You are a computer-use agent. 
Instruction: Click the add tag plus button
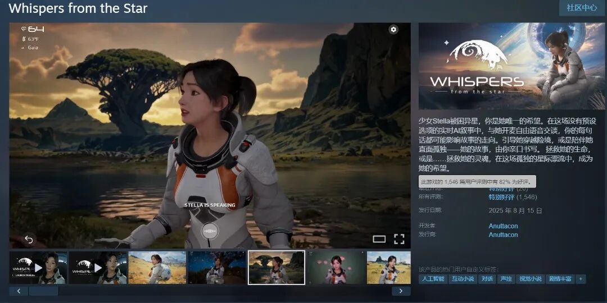[x=580, y=279]
